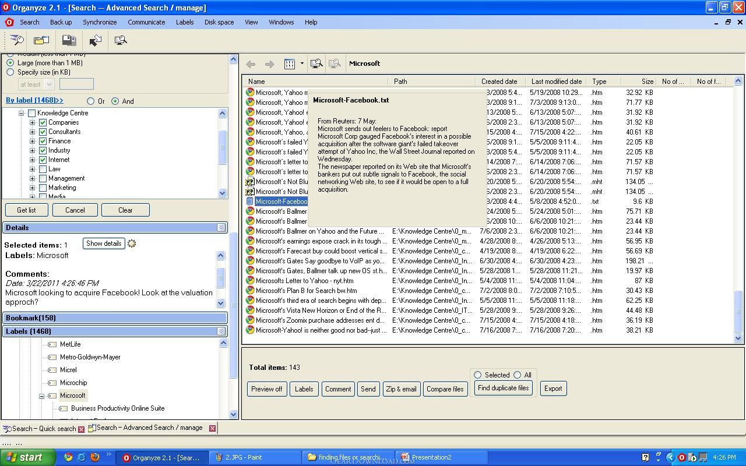
Task: Click the active computer search icon beside view button
Action: coord(316,63)
